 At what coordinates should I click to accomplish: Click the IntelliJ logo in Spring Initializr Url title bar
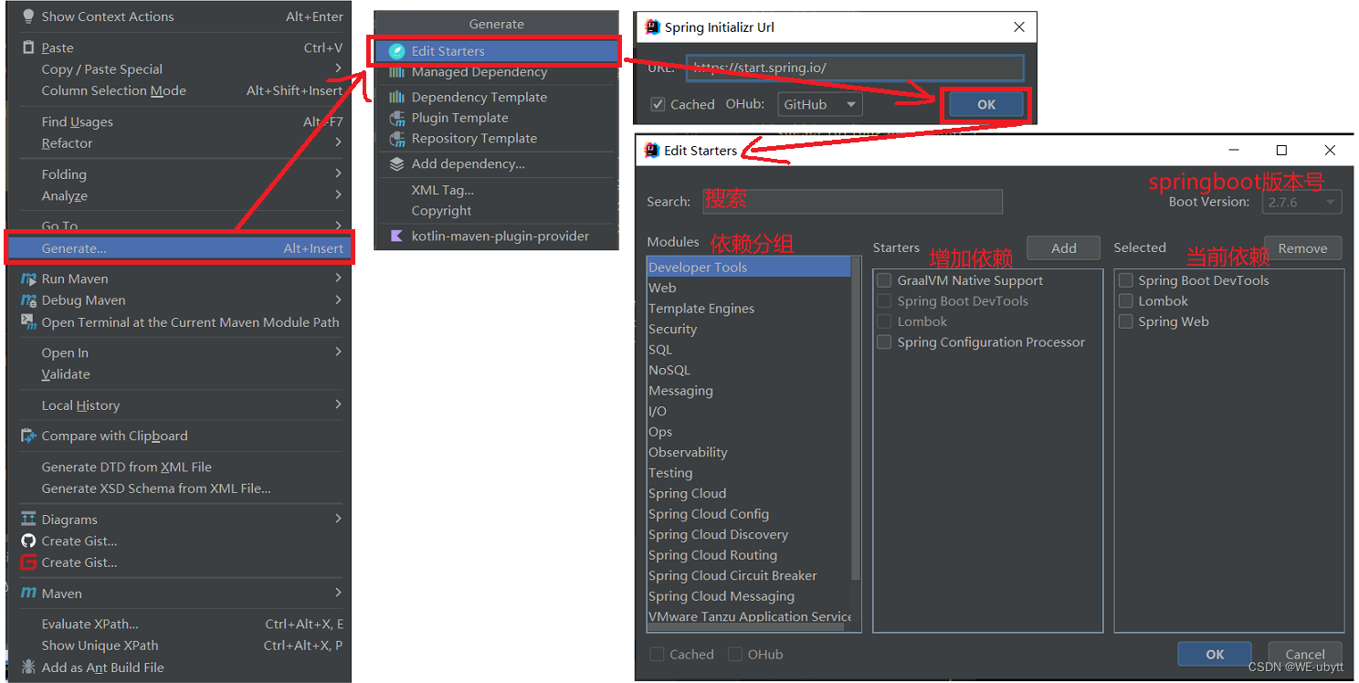(652, 27)
